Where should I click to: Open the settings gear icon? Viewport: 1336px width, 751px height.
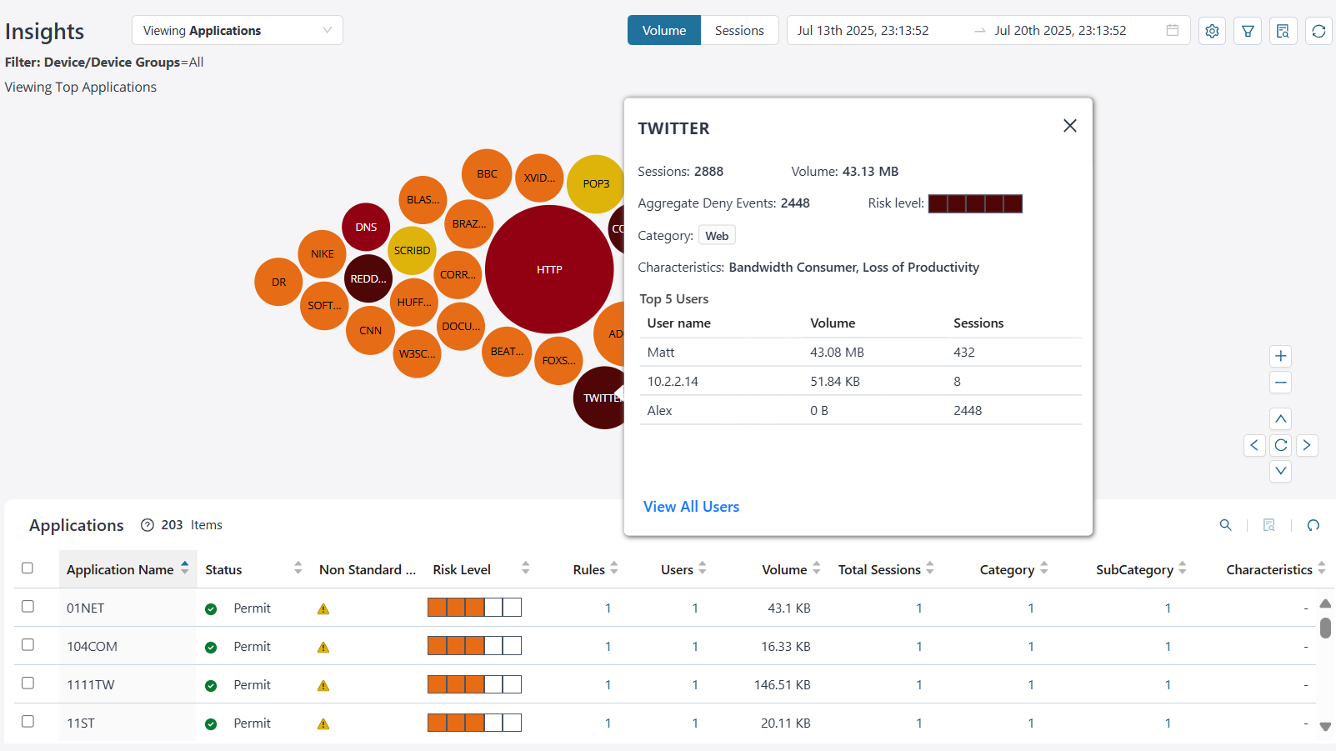(1211, 30)
